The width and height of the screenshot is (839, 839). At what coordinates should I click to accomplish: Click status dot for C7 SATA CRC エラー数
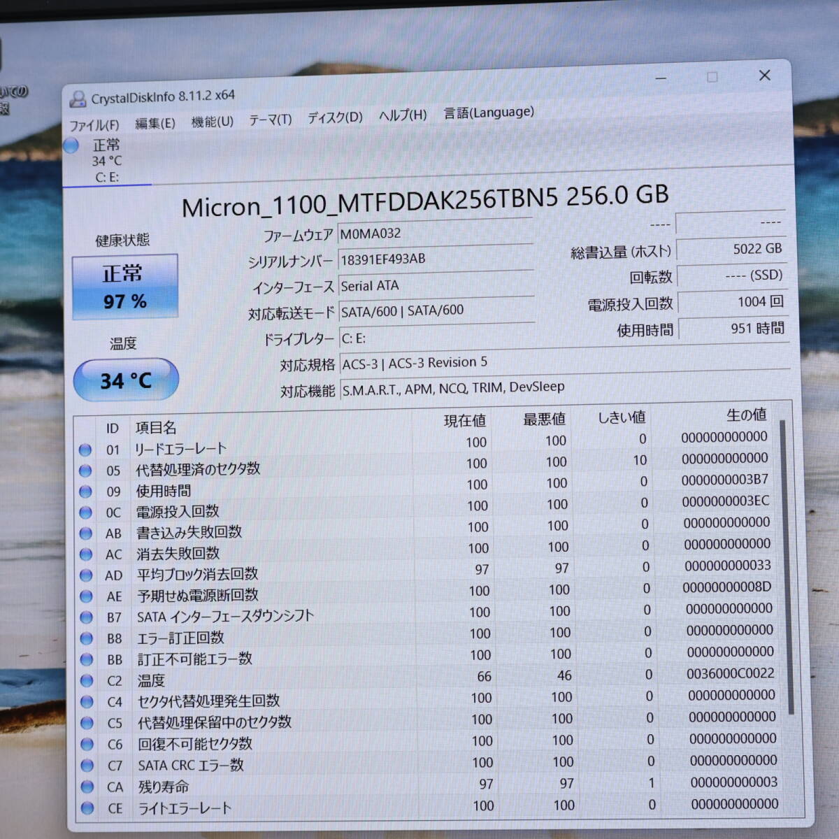click(87, 766)
